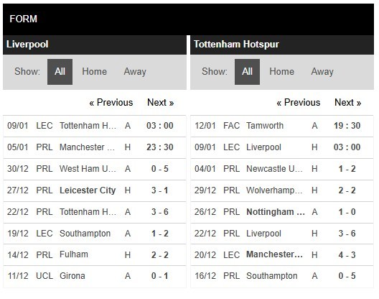Open Girona UCL match on 11/12

pyautogui.click(x=95, y=276)
